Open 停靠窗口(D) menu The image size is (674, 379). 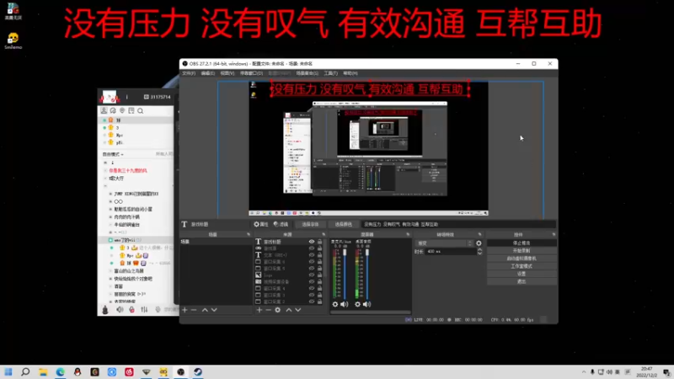(x=251, y=73)
